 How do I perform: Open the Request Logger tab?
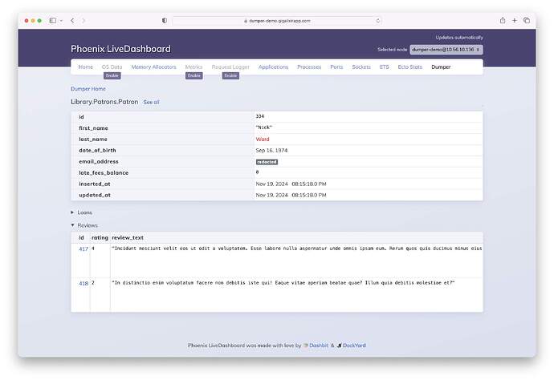(x=230, y=67)
